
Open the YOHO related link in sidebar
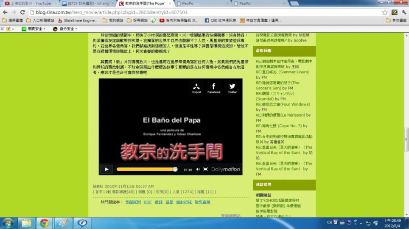[x=277, y=201]
